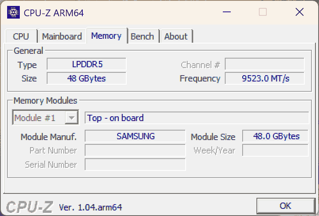Click the memory Type field showing LPDDR5
The image size is (319, 216).
86,64
